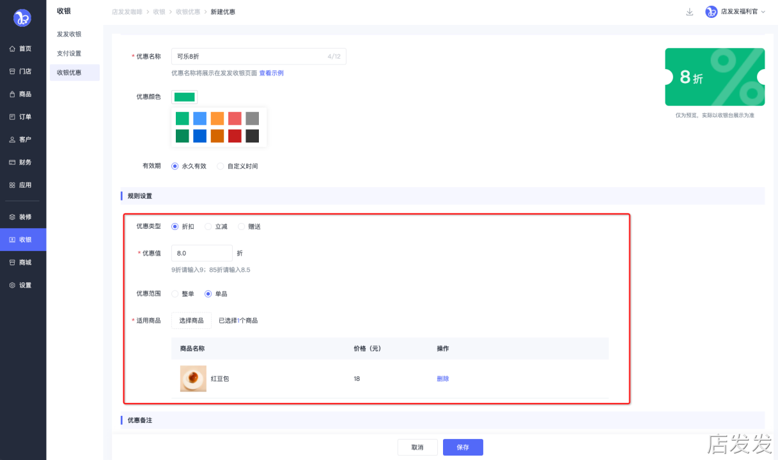Click the price value 18
Screen dimensions: 778x460
(357, 379)
